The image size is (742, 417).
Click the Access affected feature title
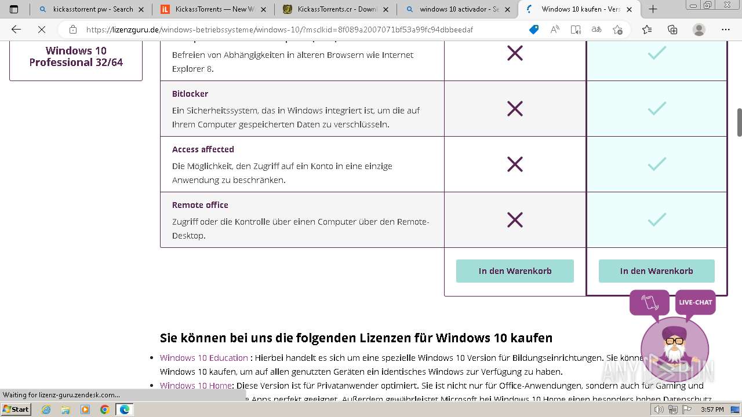tap(203, 149)
